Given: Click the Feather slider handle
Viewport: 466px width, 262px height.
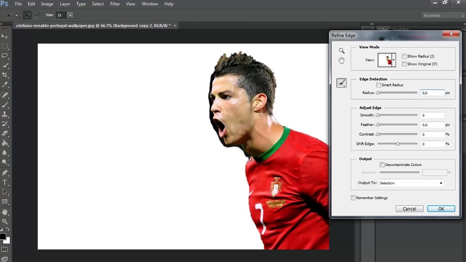Looking at the screenshot, I should tap(378, 125).
